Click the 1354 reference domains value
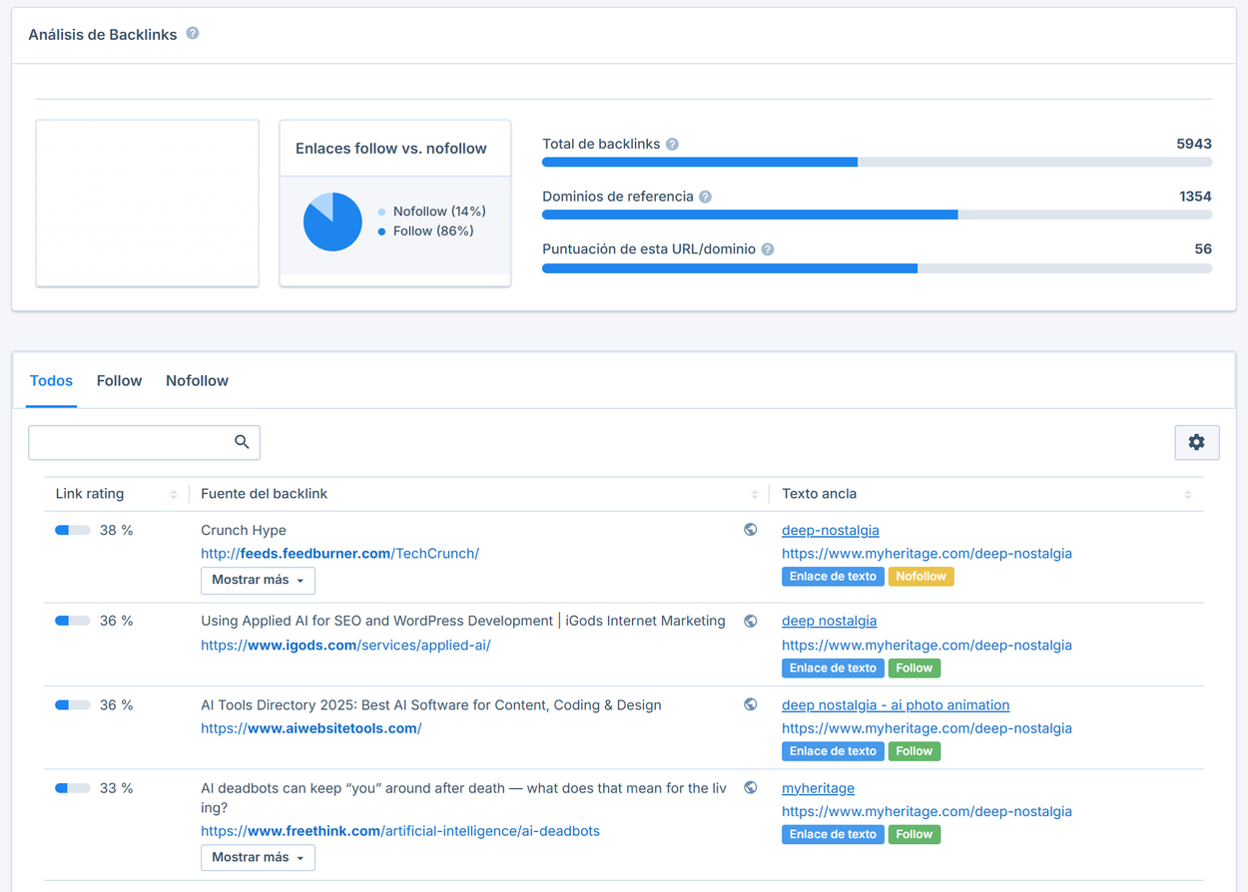The height and width of the screenshot is (892, 1248). point(1195,197)
